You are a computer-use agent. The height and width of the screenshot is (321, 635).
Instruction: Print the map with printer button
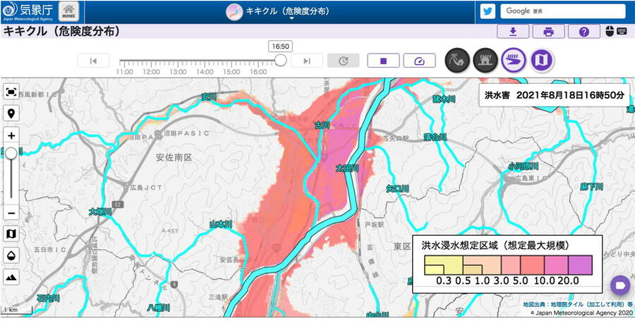(548, 32)
